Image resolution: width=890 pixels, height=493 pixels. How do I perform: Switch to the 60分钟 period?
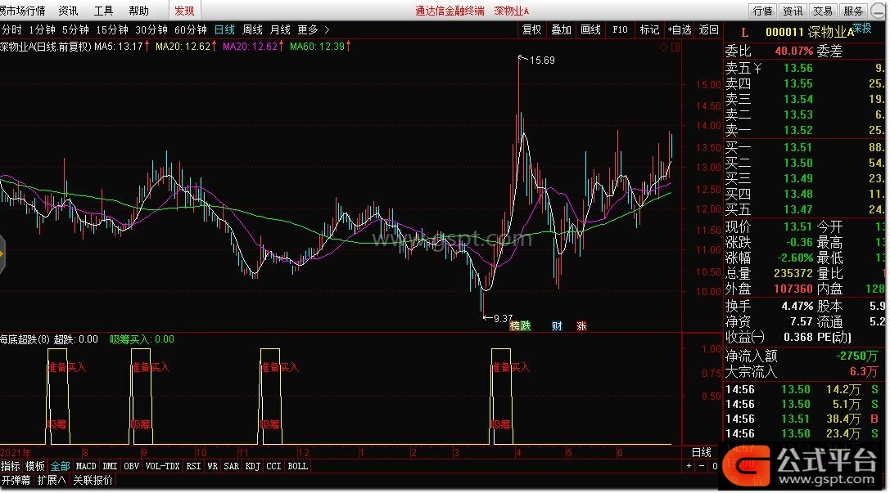190,29
